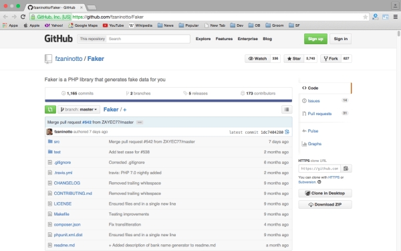This screenshot has width=401, height=251.
Task: Click the language statistics color bar
Action: (168, 100)
